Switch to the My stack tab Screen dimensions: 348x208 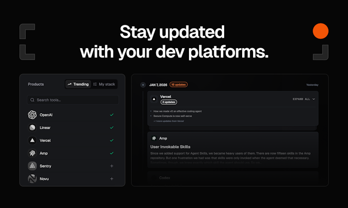[104, 84]
